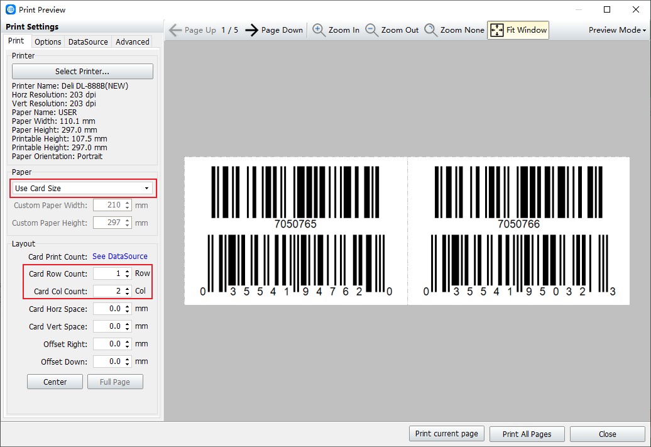
Task: Click the Page Down arrow icon
Action: point(251,30)
